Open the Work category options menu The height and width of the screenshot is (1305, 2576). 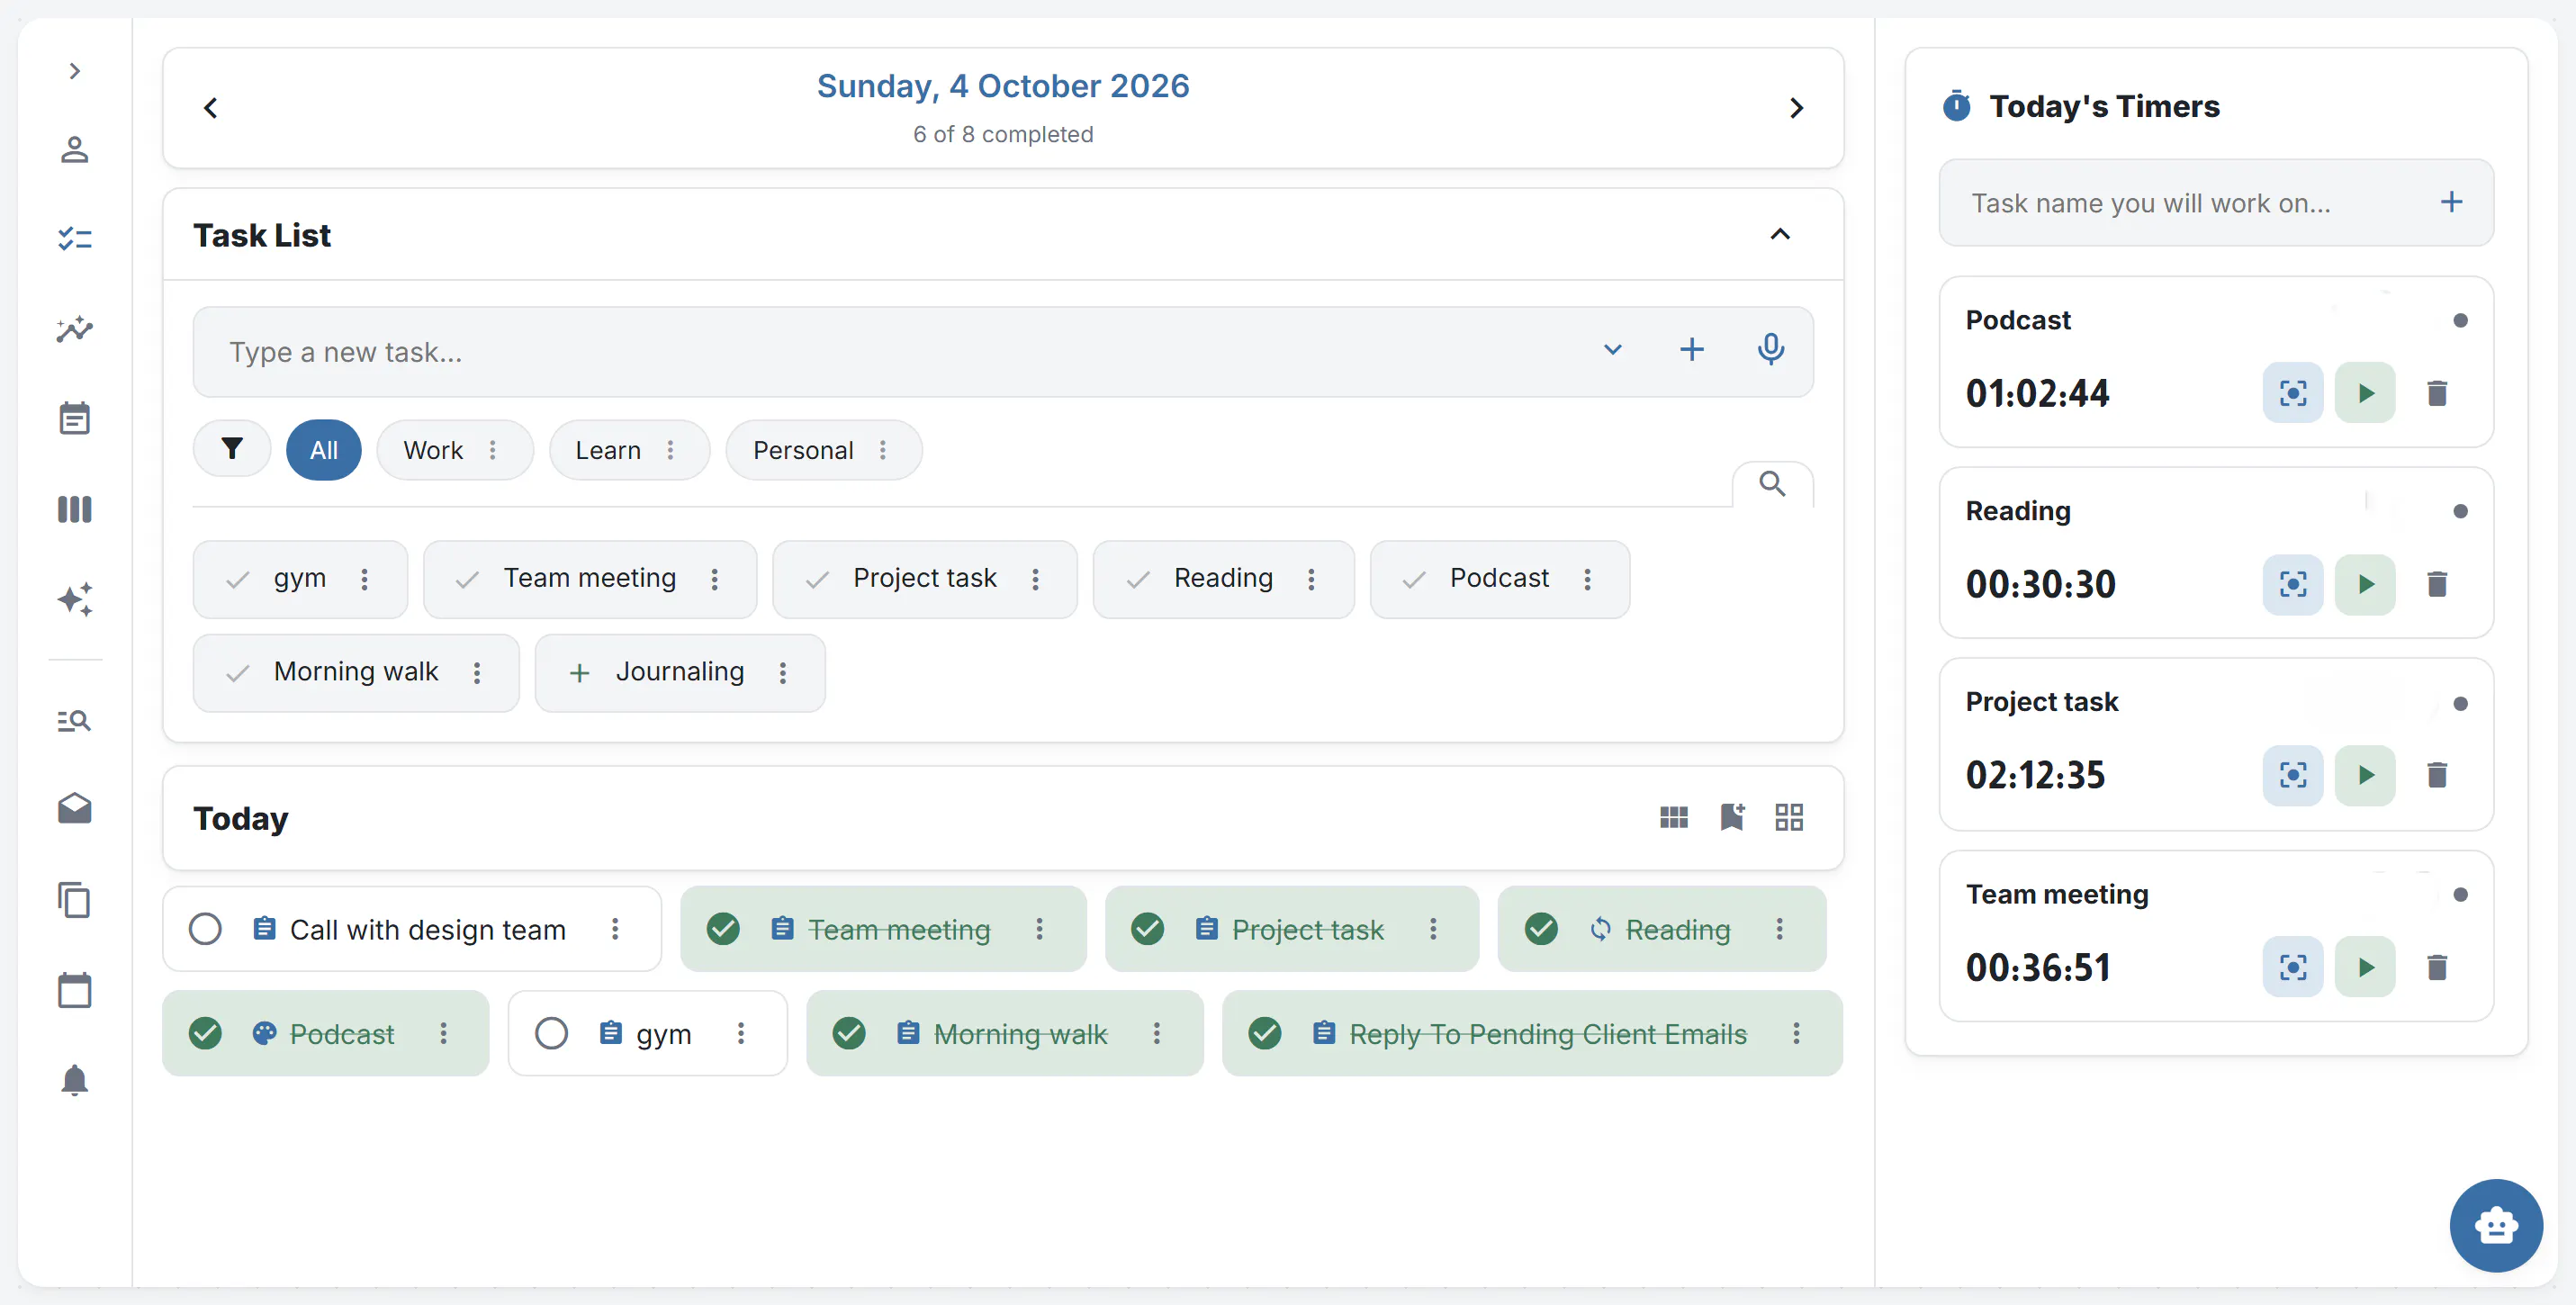click(492, 450)
